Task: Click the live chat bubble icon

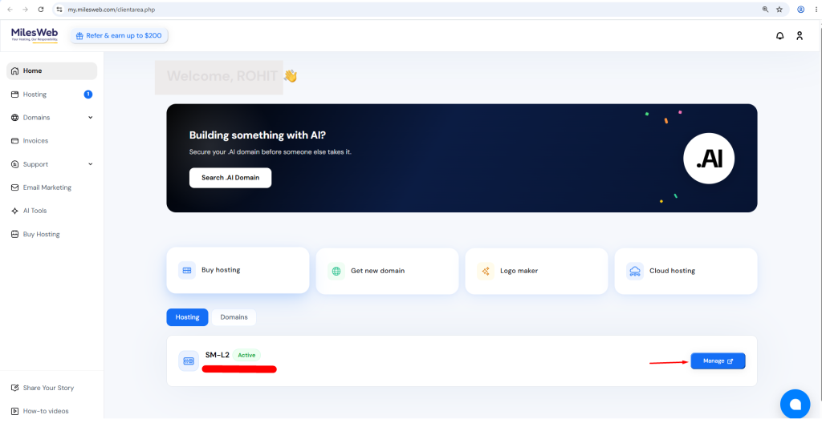Action: pyautogui.click(x=795, y=404)
